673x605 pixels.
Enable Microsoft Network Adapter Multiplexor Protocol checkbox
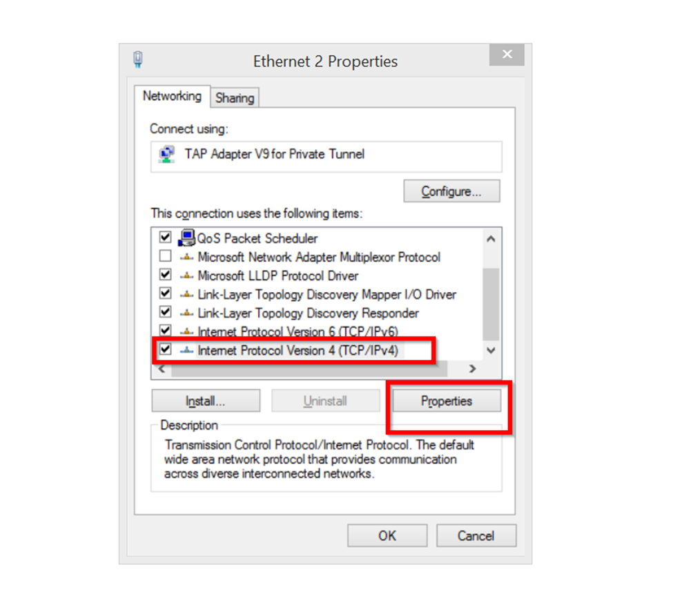(165, 256)
